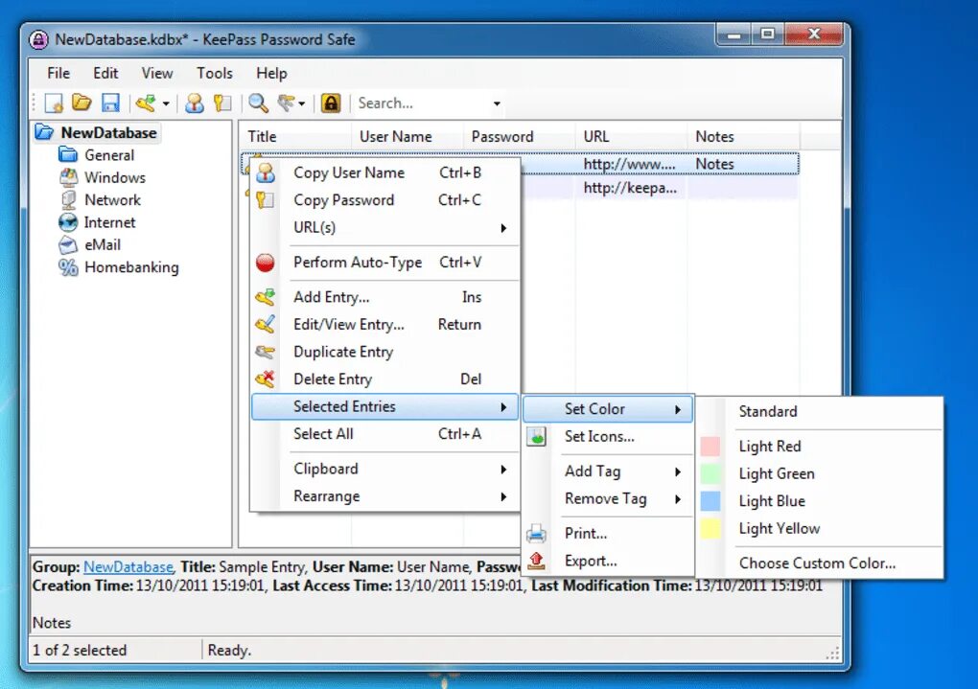Pick the Light Green color swatch

coord(710,474)
